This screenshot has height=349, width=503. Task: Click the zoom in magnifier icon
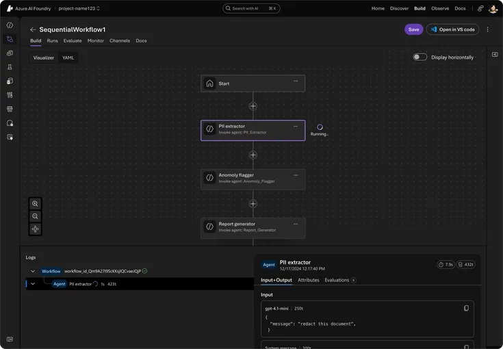(36, 204)
